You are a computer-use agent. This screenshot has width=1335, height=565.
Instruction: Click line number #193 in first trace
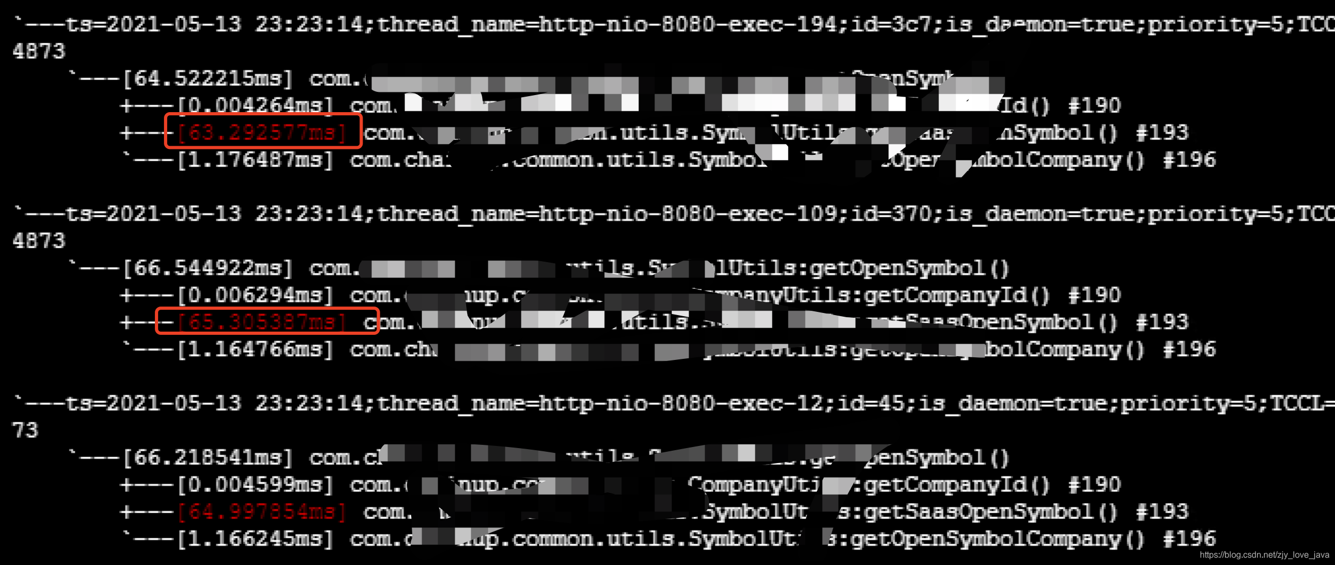1162,132
